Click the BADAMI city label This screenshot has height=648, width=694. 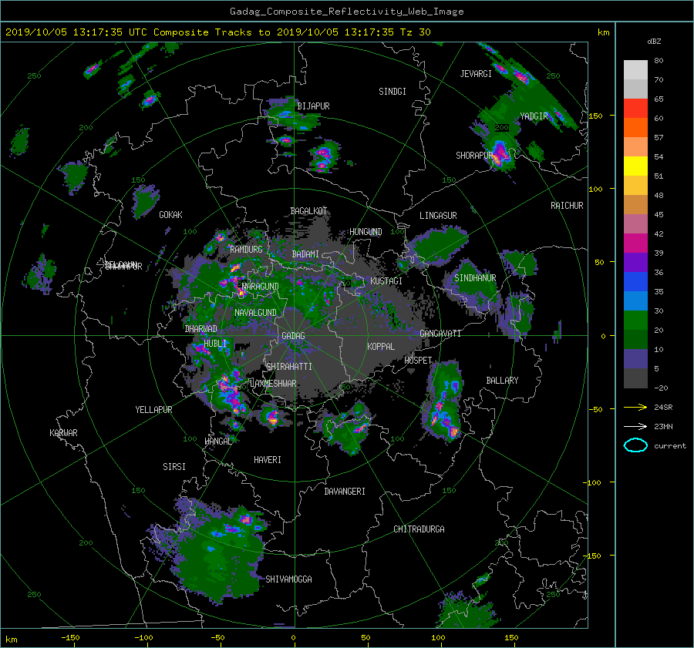(x=305, y=254)
